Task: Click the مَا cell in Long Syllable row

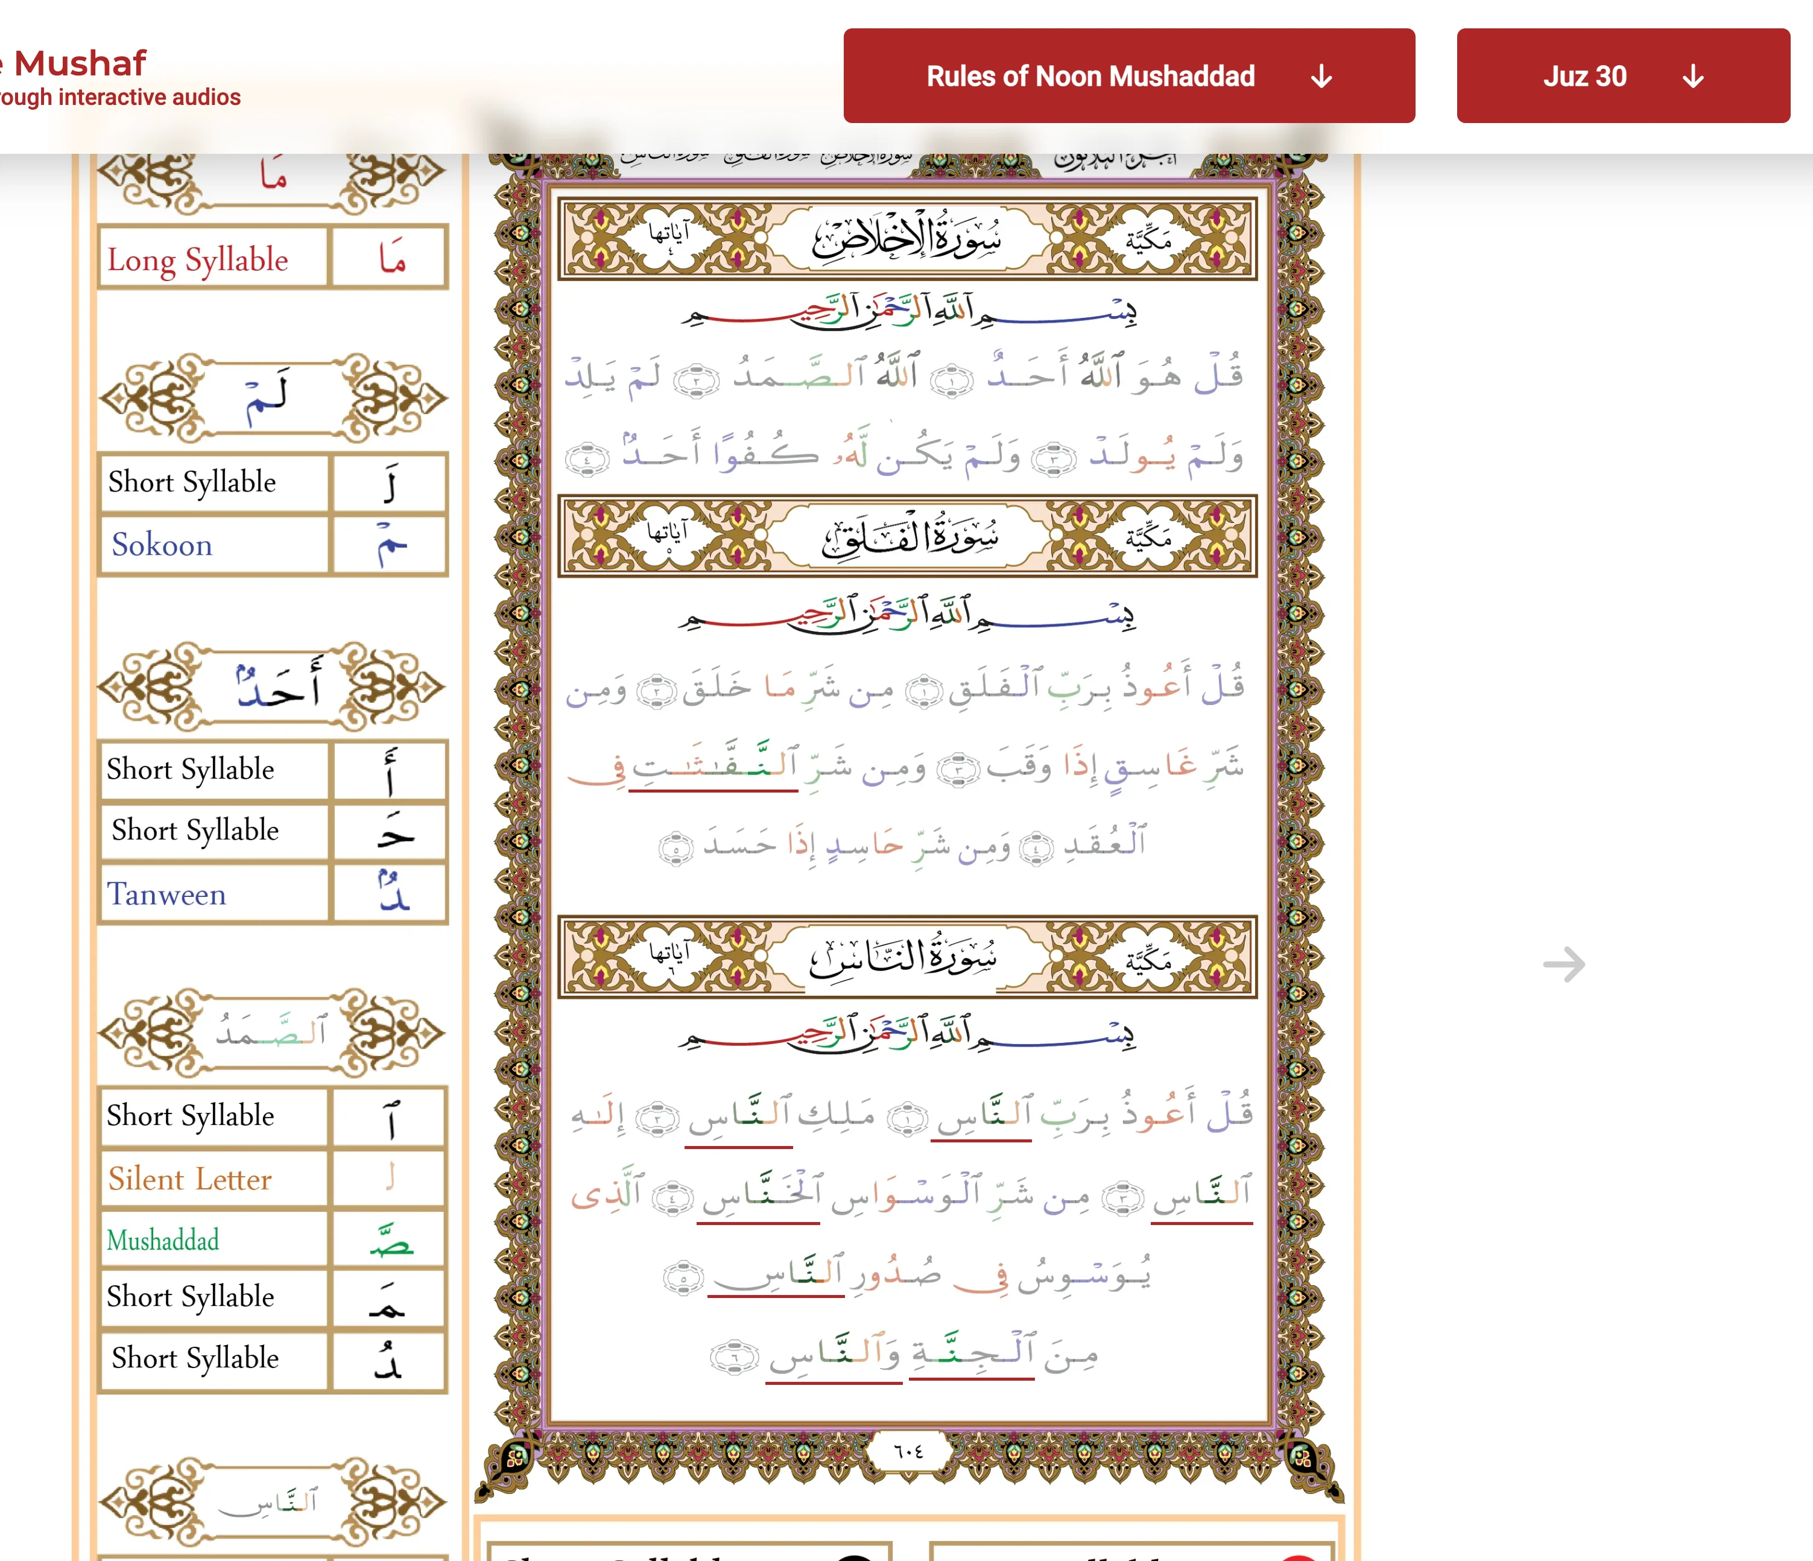Action: (x=390, y=258)
